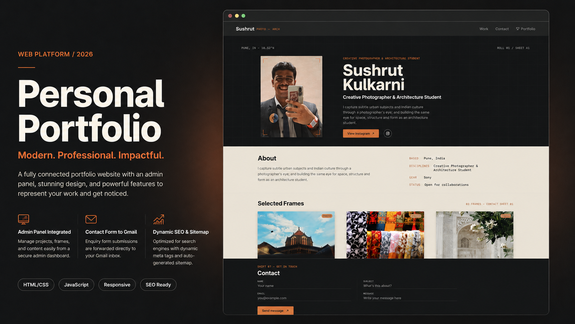Viewport: 575px width, 324px height.
Task: Open the Contact navigation link
Action: coord(502,29)
